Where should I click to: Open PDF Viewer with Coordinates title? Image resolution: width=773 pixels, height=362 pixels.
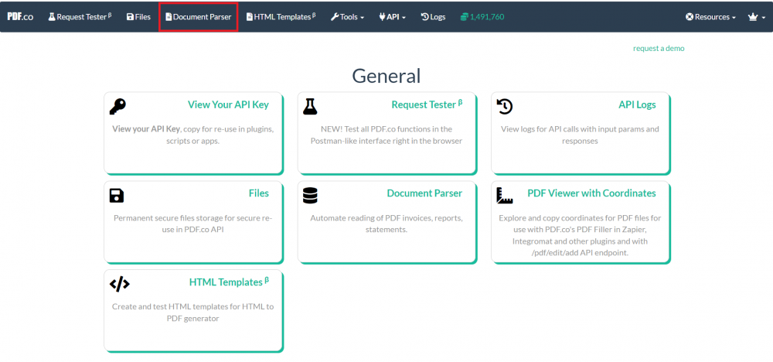click(591, 193)
